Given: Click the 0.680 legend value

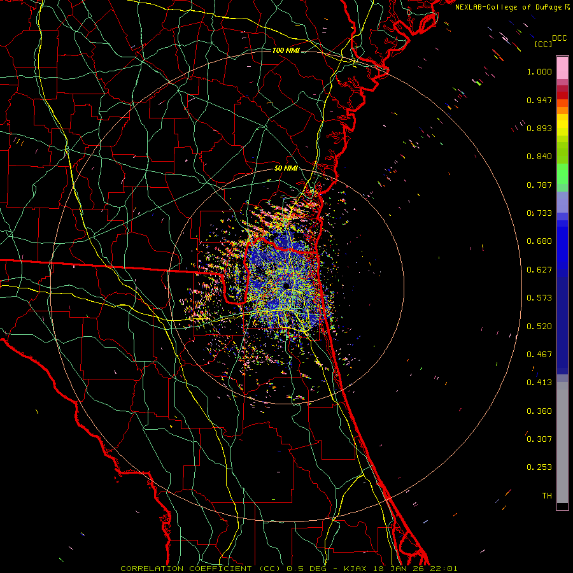Looking at the screenshot, I should [x=539, y=241].
